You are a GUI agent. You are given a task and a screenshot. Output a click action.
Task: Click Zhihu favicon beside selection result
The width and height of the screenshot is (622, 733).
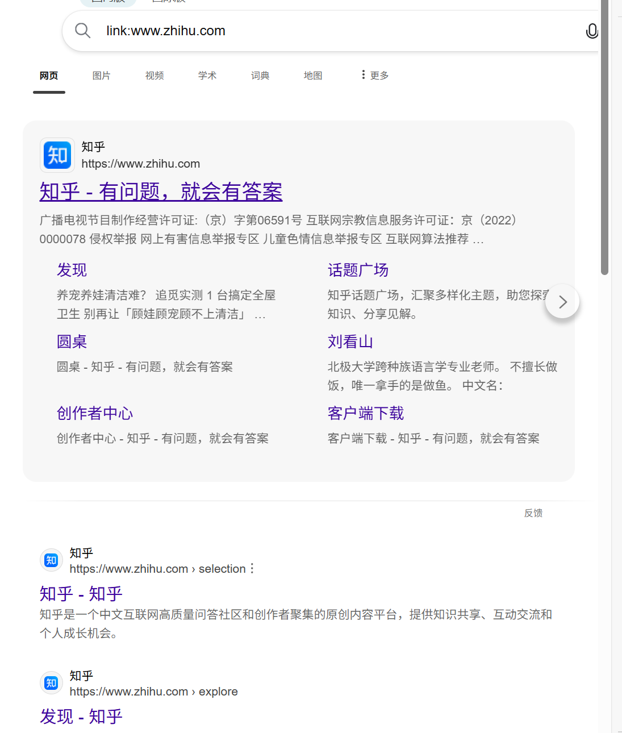coord(51,560)
